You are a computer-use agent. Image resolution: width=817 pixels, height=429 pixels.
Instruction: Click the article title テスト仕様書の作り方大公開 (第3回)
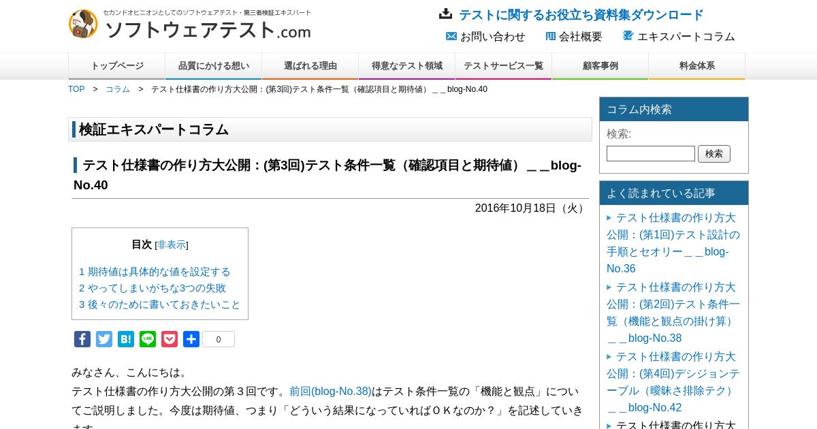(327, 175)
